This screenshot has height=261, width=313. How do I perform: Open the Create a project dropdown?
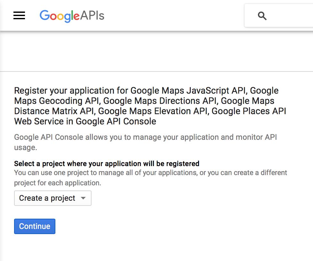(x=52, y=198)
